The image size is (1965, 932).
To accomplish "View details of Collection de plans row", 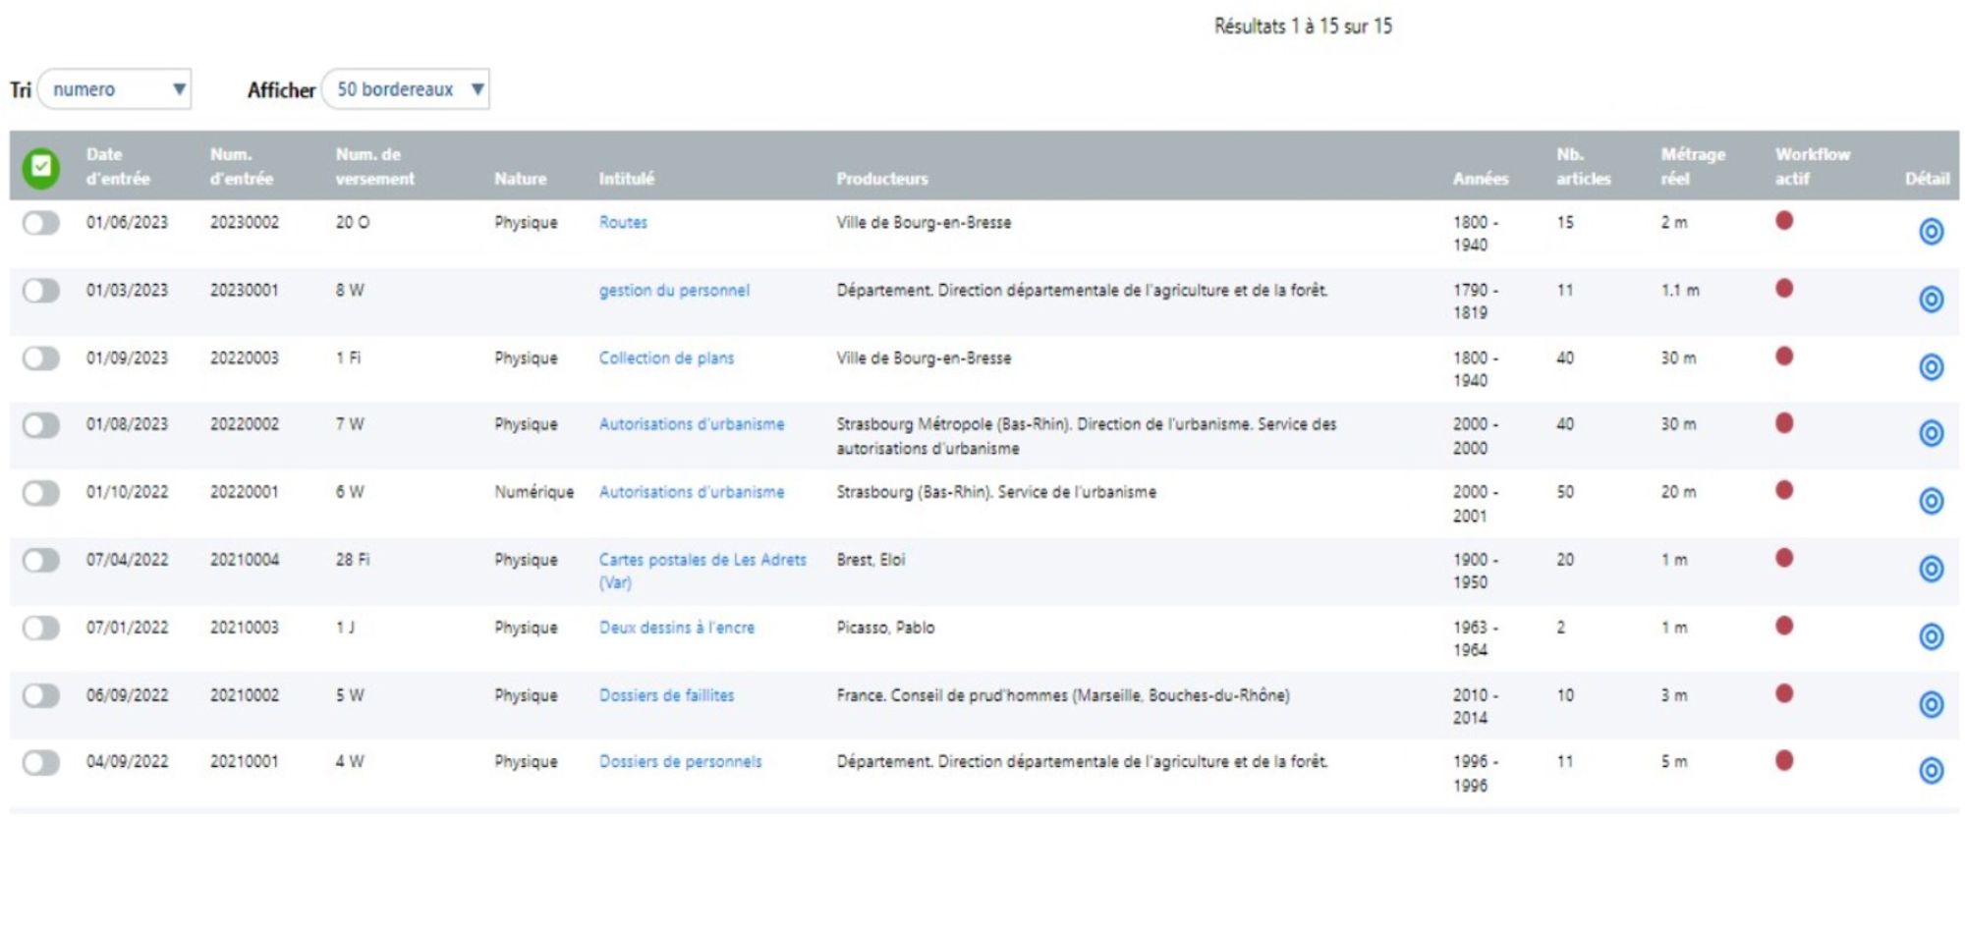I will (x=1931, y=367).
